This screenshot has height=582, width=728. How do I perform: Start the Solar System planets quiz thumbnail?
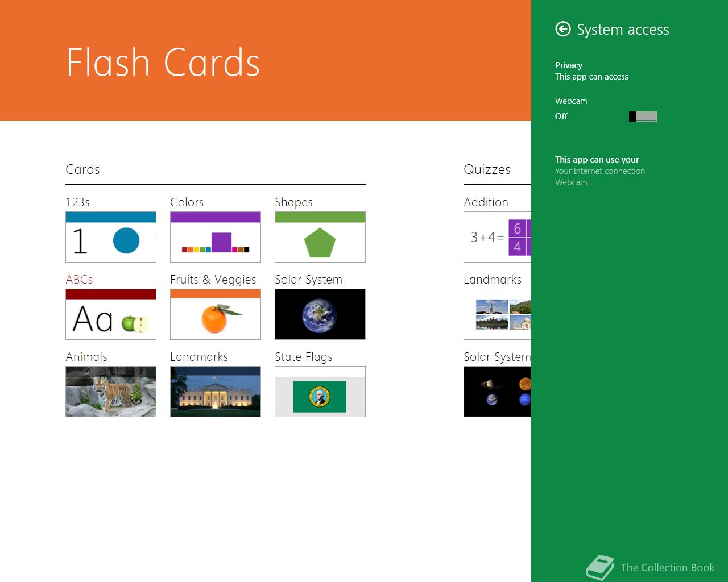tap(498, 392)
